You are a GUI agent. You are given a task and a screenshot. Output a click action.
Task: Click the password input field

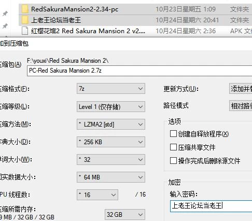tap(211, 206)
